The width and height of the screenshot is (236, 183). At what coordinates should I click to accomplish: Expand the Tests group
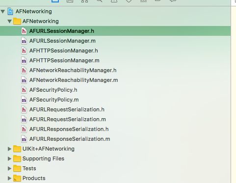coord(9,168)
